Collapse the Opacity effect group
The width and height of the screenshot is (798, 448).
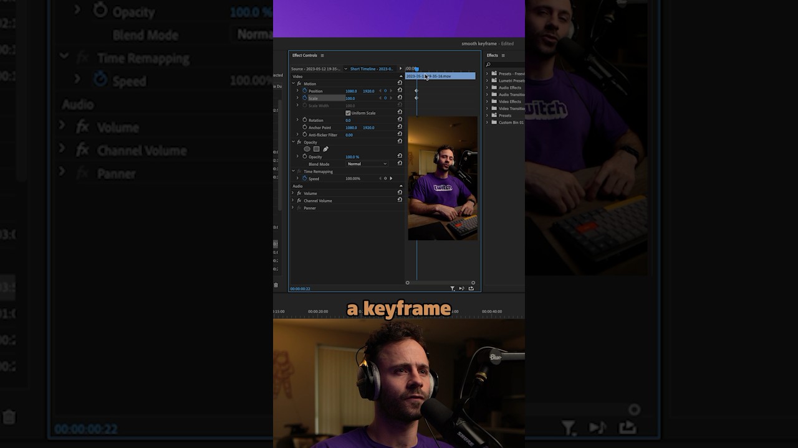point(293,142)
